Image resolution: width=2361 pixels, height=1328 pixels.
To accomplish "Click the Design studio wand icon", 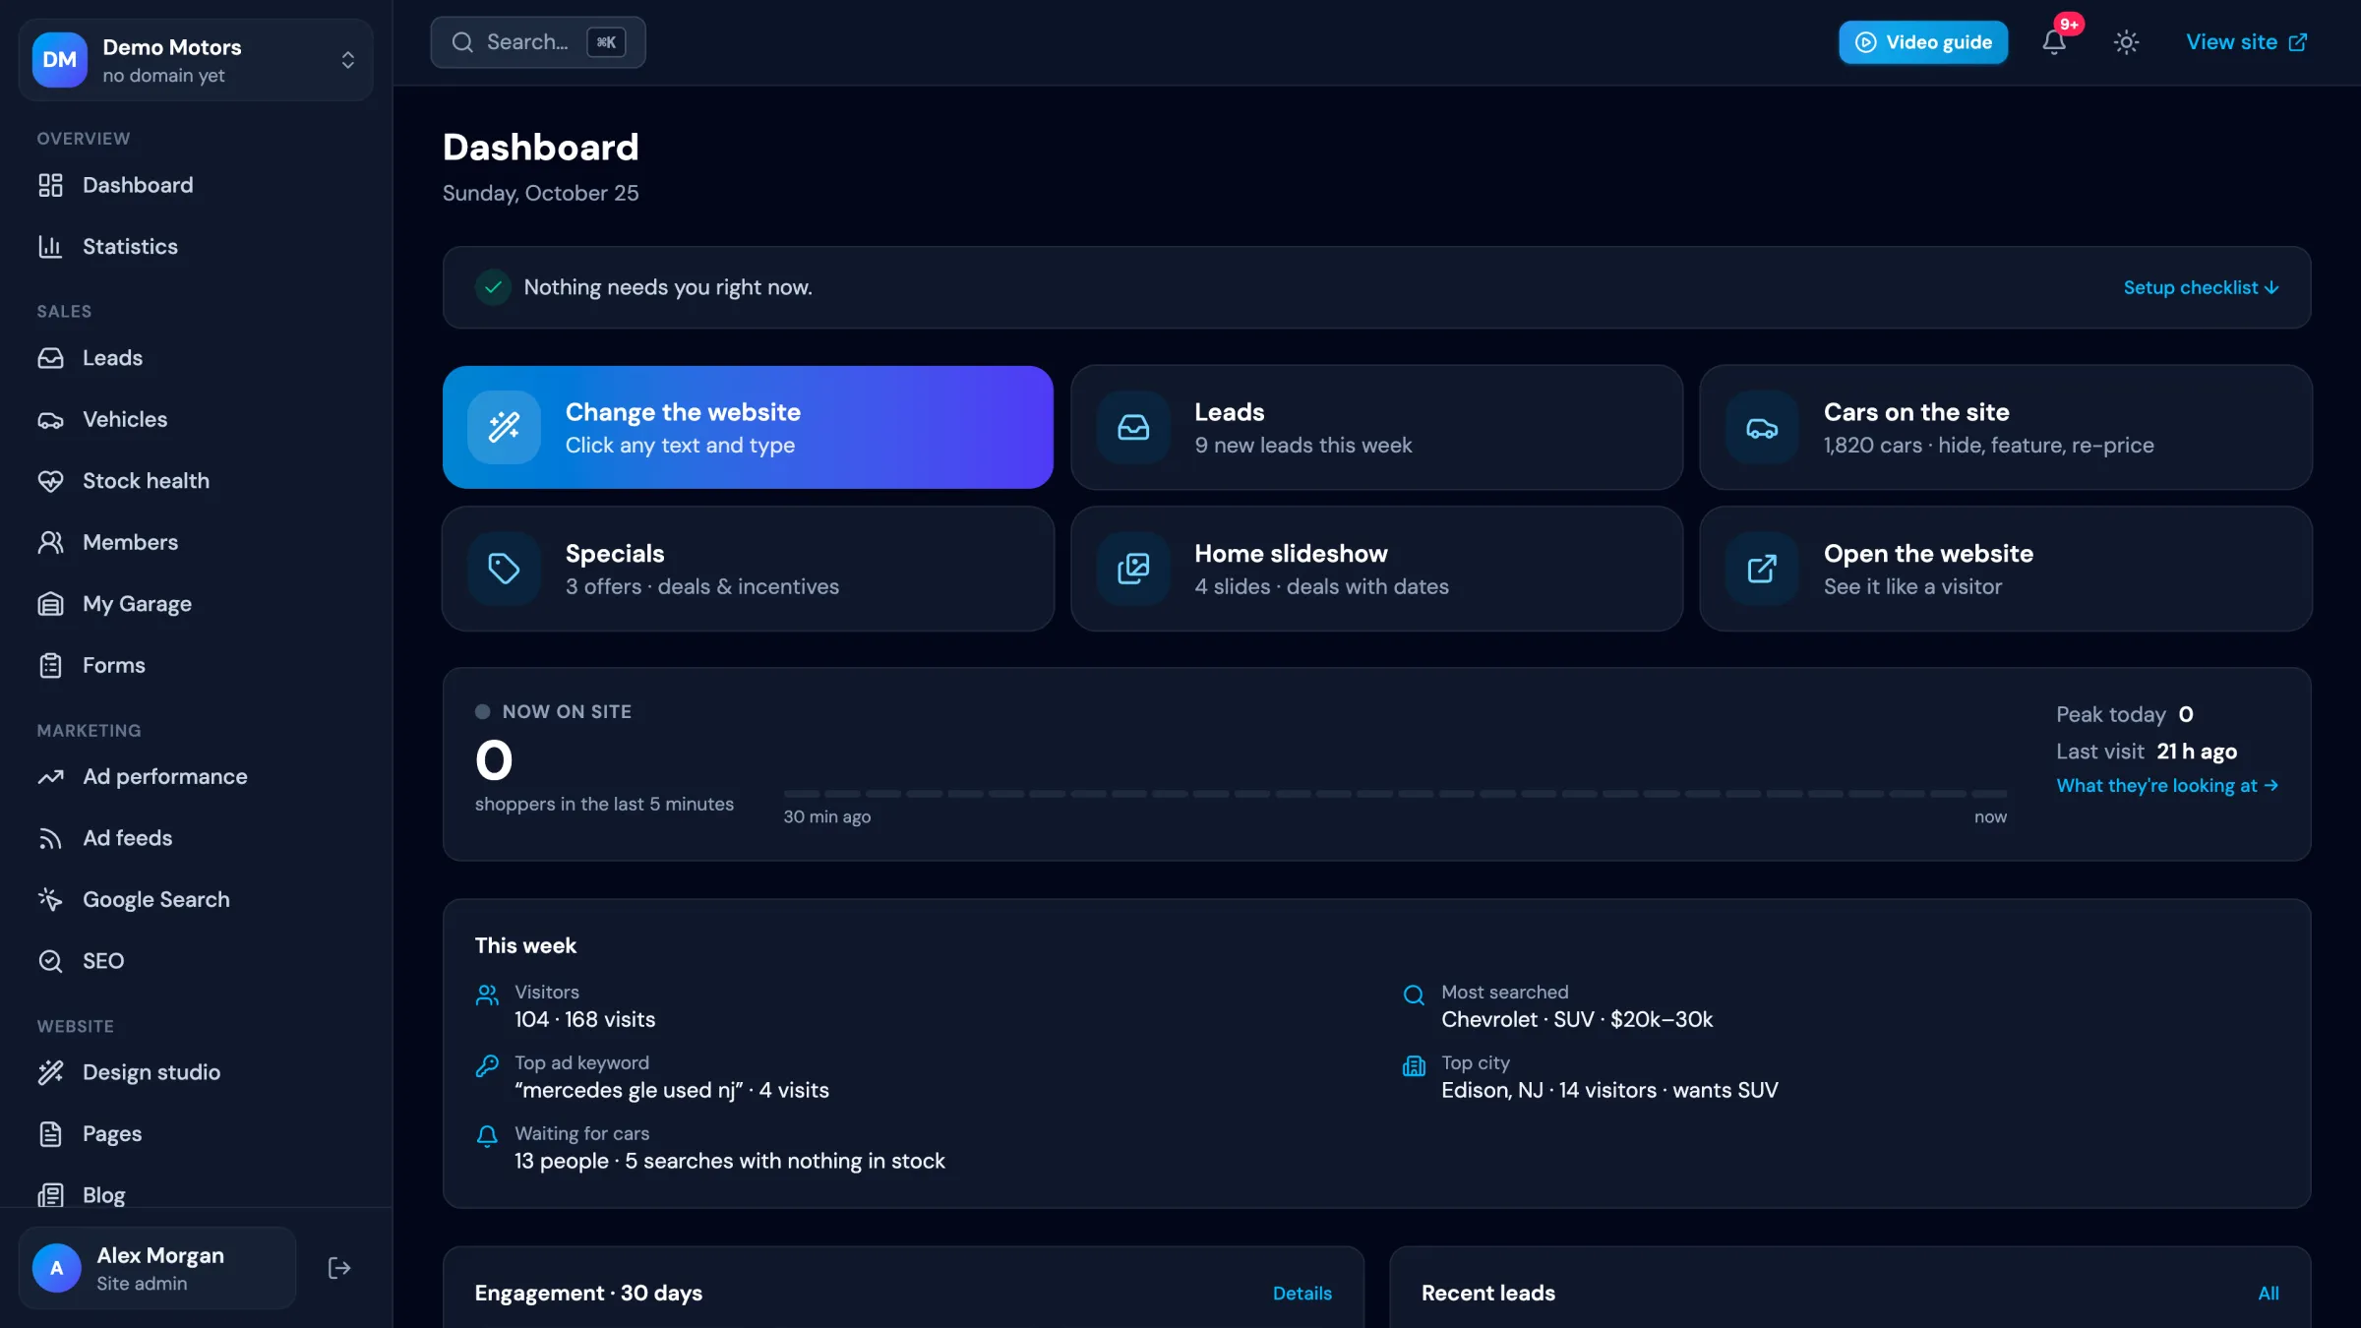I will pos(50,1072).
